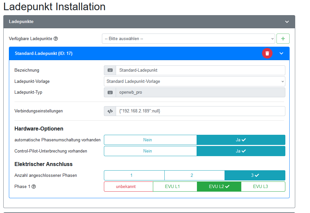Click help icon next to Verfügbare Ladepunkte
310x213 pixels.
click(56, 39)
